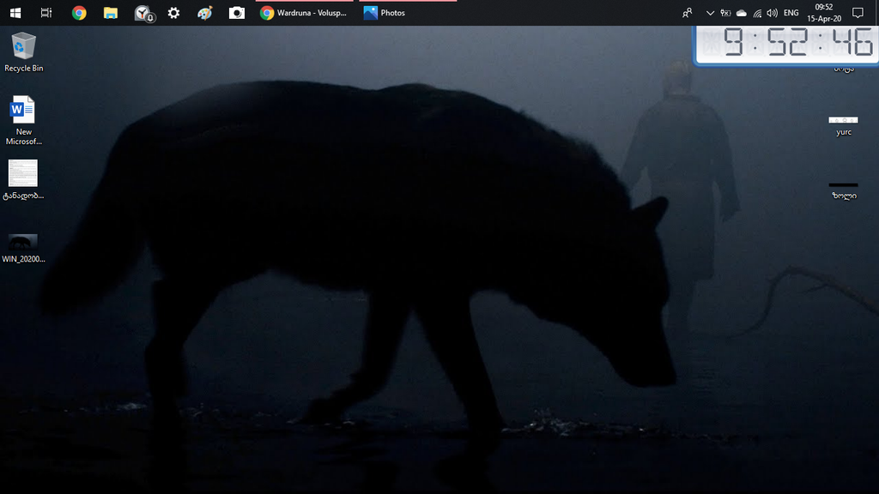Image resolution: width=879 pixels, height=494 pixels.
Task: Open Settings gear on taskbar
Action: coord(173,12)
